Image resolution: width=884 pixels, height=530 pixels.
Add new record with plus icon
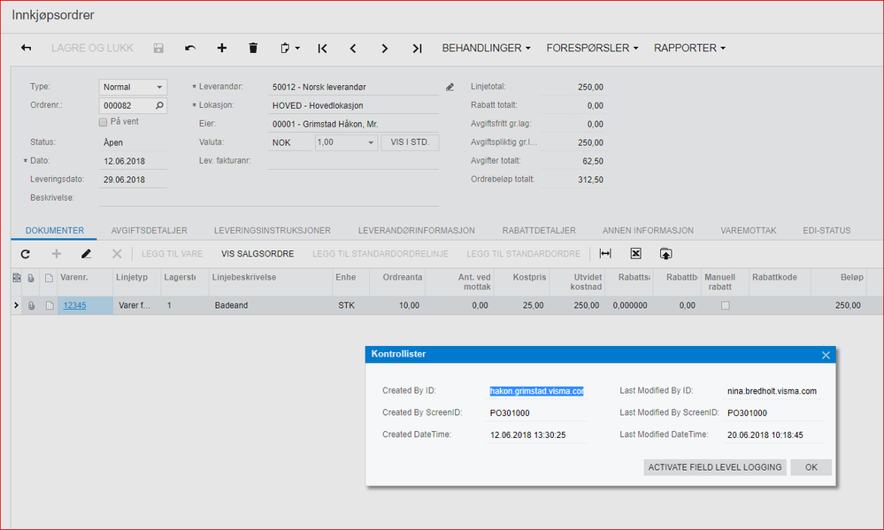(221, 49)
